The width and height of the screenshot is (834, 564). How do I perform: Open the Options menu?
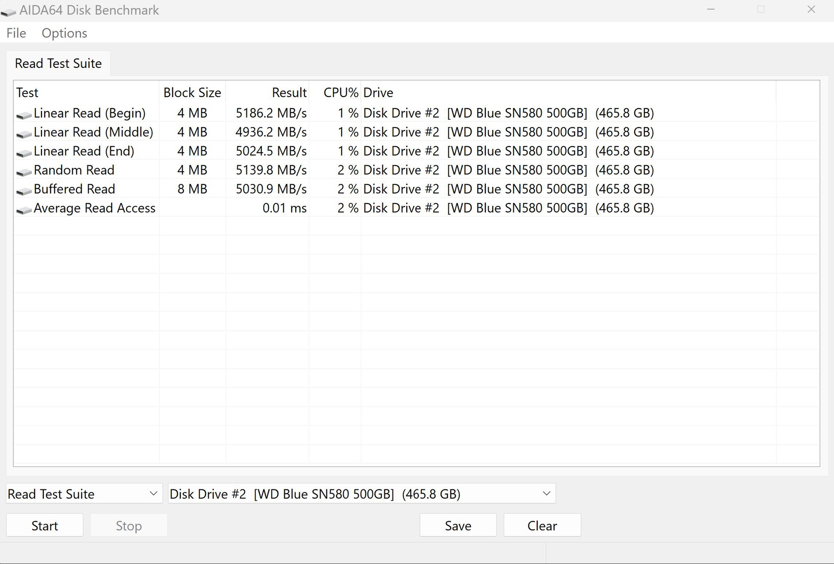[64, 33]
